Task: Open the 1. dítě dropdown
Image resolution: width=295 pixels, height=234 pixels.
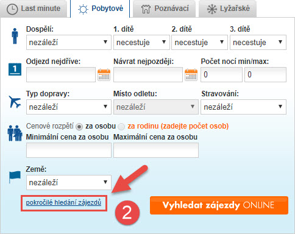Action: (x=141, y=42)
